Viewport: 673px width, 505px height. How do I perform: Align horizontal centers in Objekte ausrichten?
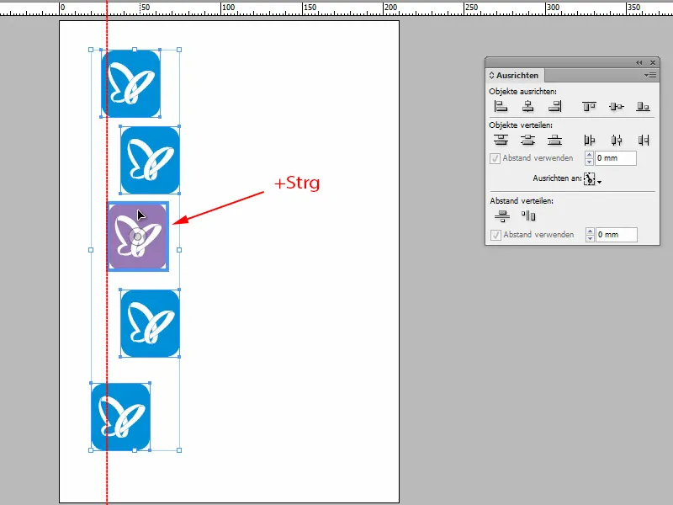[x=528, y=106]
